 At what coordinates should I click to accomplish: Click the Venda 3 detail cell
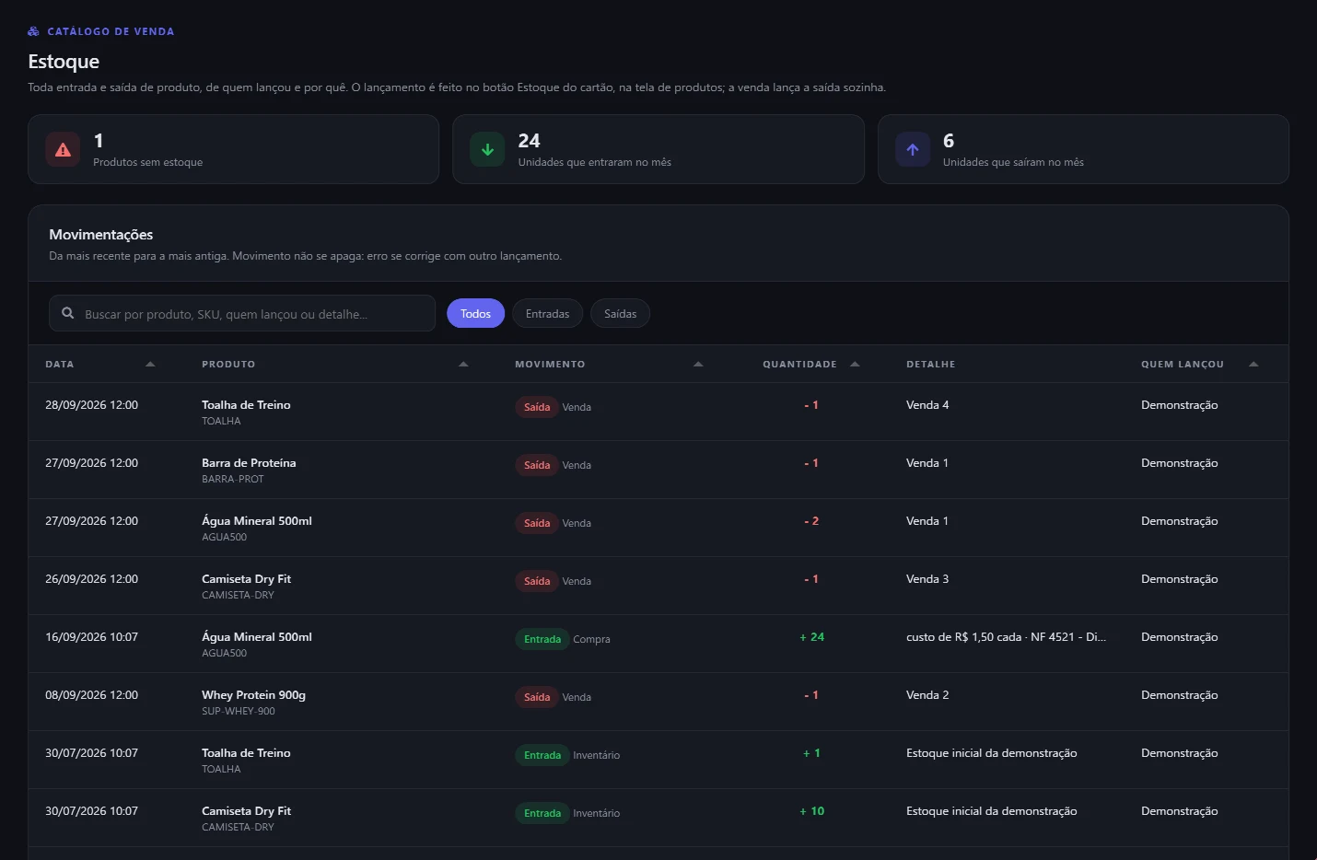927,579
